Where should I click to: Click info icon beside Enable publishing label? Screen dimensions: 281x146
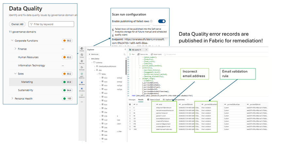[151, 21]
